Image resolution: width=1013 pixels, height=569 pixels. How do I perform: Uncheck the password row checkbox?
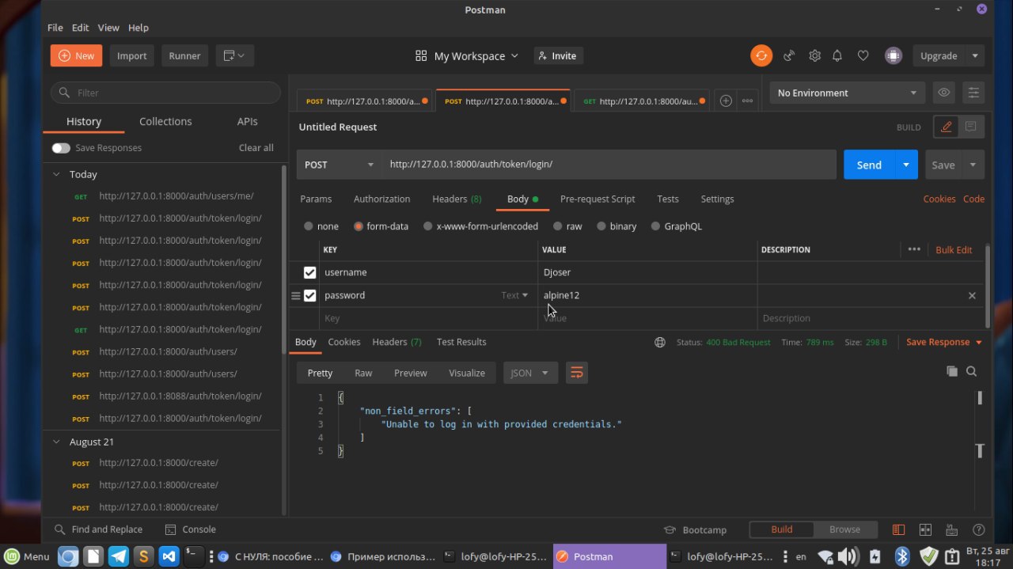click(x=309, y=295)
